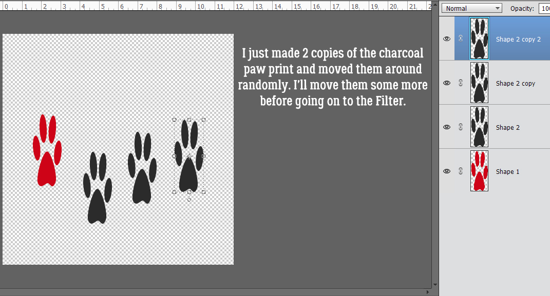Toggle visibility of Shape 1 layer
This screenshot has height=296, width=550.
[447, 171]
